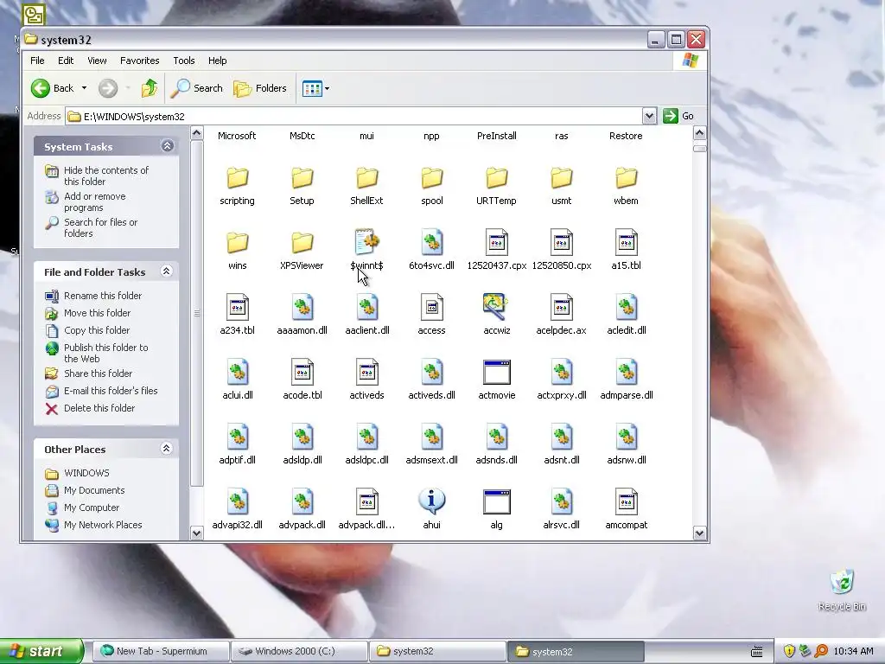885x664 pixels.
Task: Open the Tools menu
Action: [x=184, y=61]
